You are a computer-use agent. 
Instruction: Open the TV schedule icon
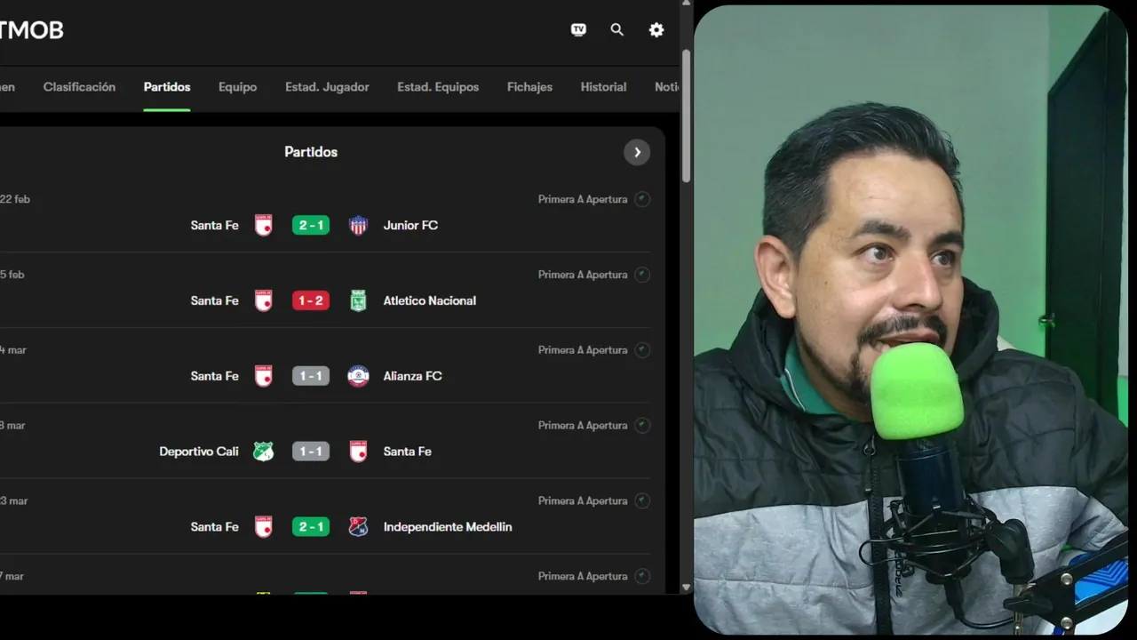(x=578, y=29)
